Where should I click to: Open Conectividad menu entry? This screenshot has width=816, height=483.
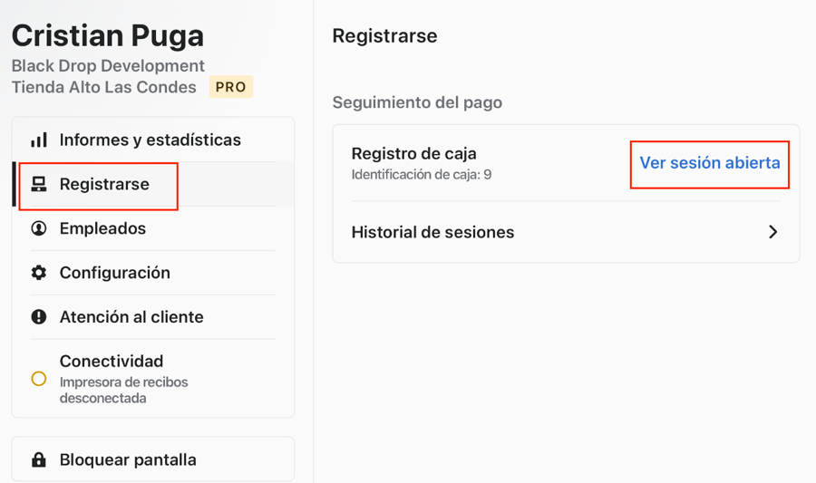(112, 362)
